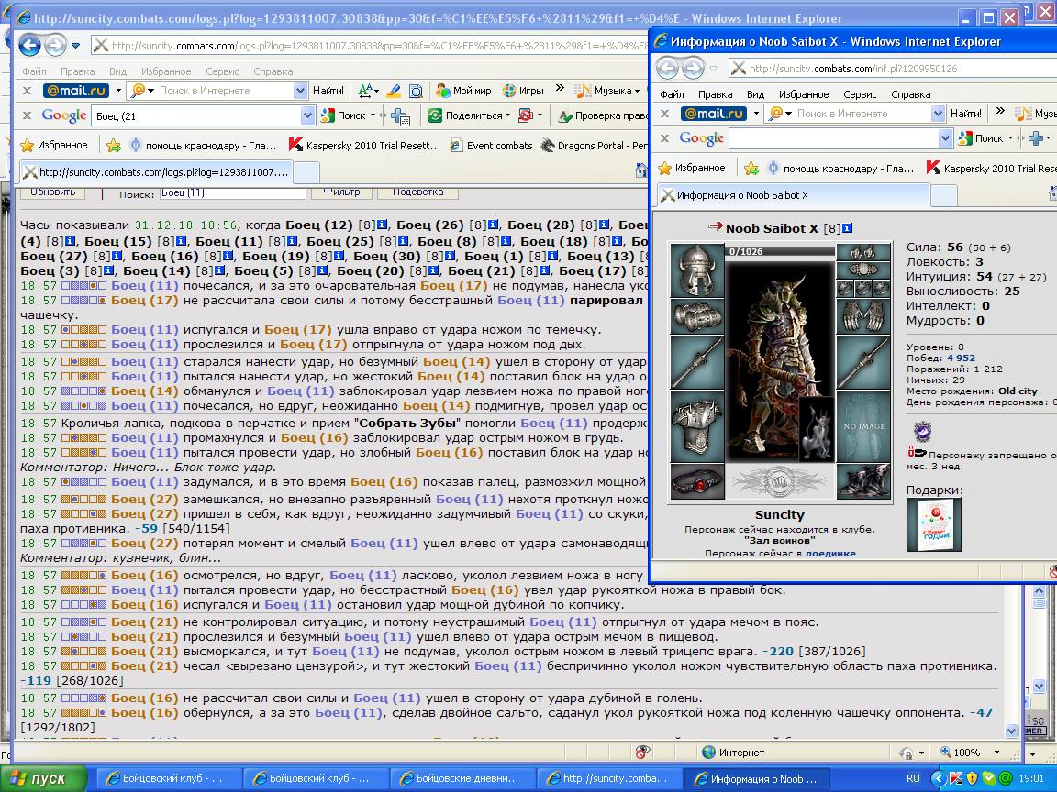Close the Mail.ru toolbar in log window
This screenshot has height=792, width=1057.
click(x=27, y=90)
